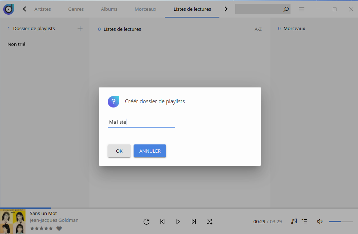
Task: Open the A-Z sort order selector
Action: pos(258,29)
